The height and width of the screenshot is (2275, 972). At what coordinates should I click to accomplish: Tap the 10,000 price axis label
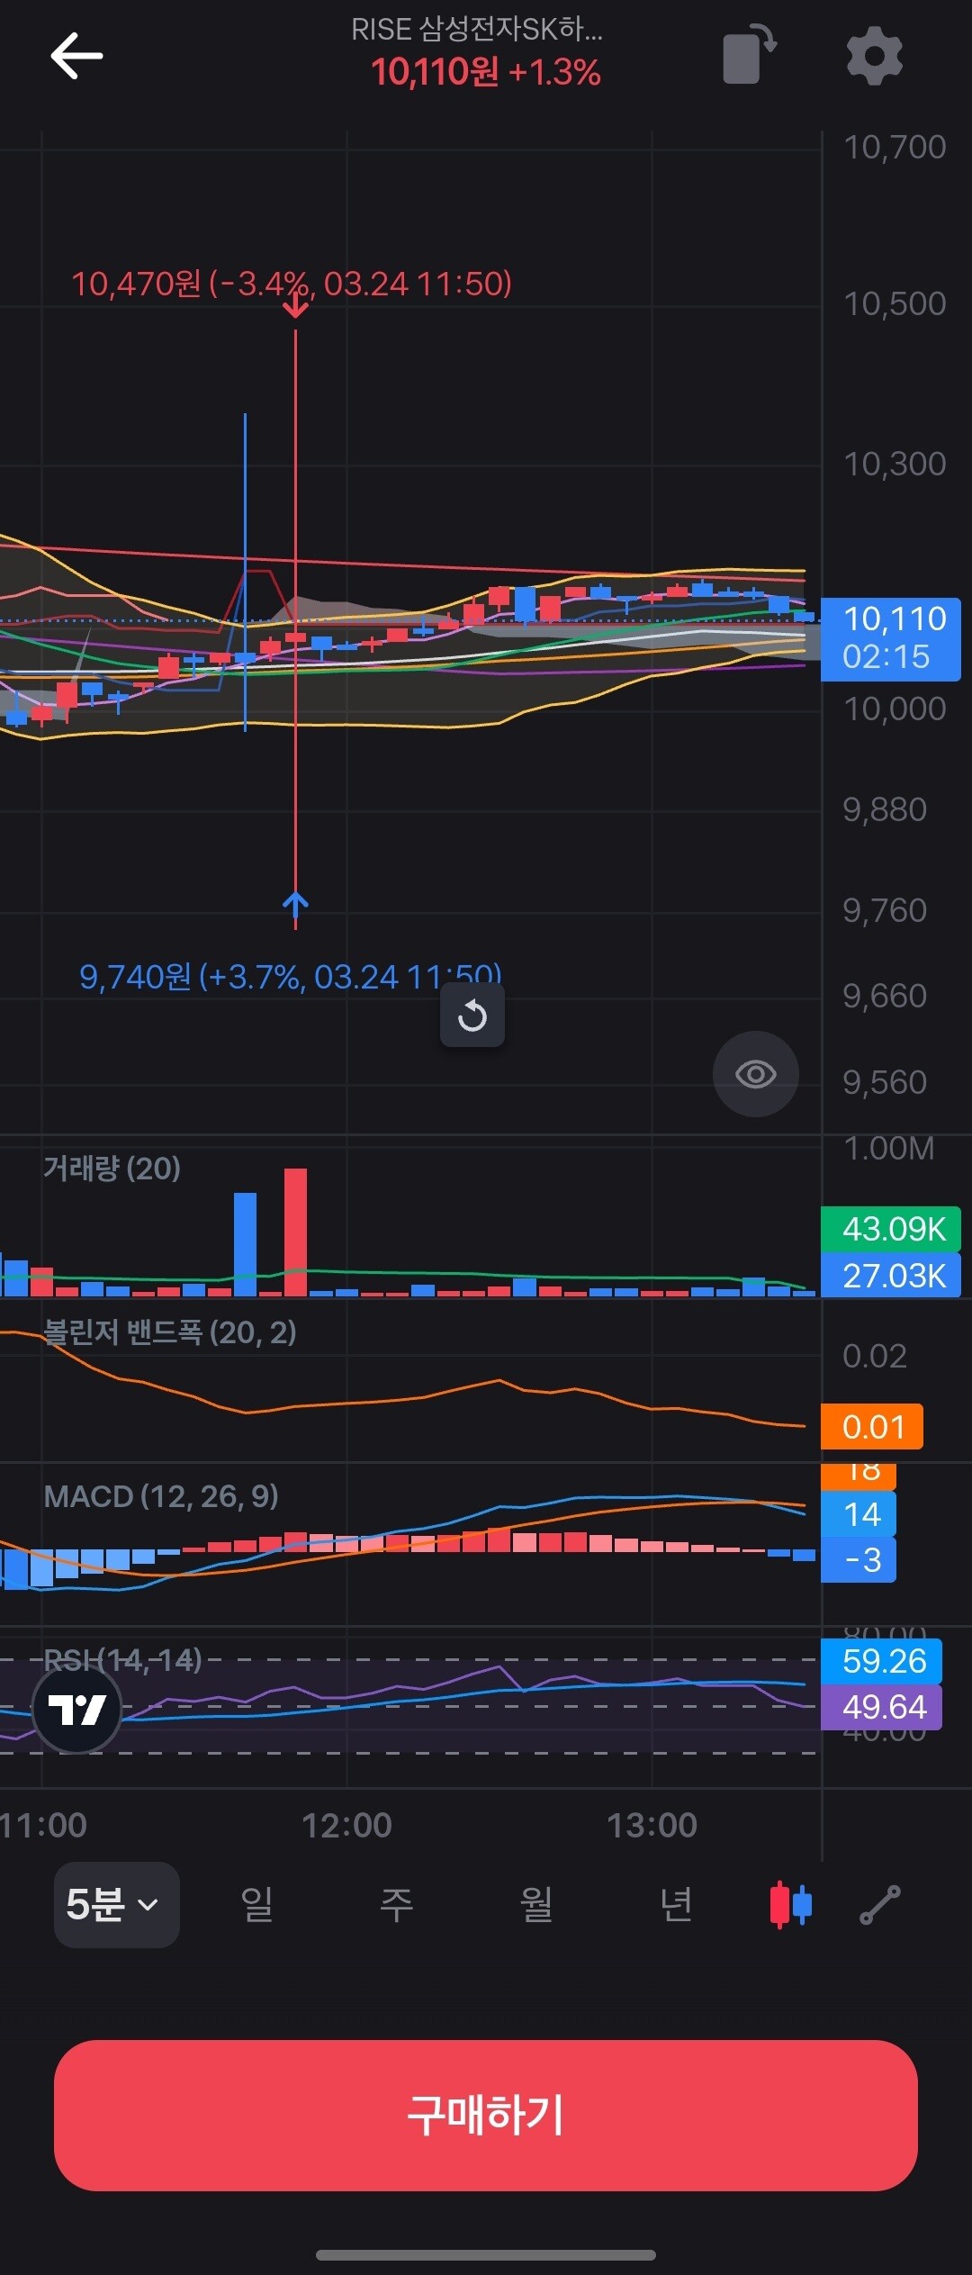[x=895, y=709]
